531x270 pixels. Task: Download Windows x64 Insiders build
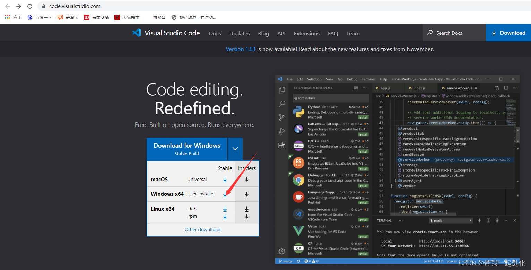pos(247,194)
